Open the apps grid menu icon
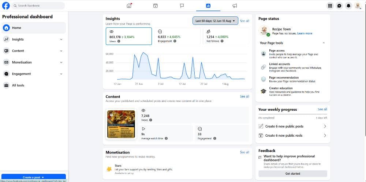Image resolution: width=366 pixels, height=182 pixels. (x=330, y=6)
